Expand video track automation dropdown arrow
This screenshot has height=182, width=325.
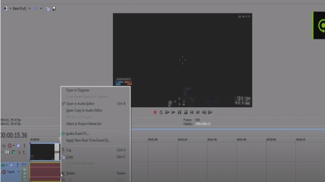(x=13, y=146)
